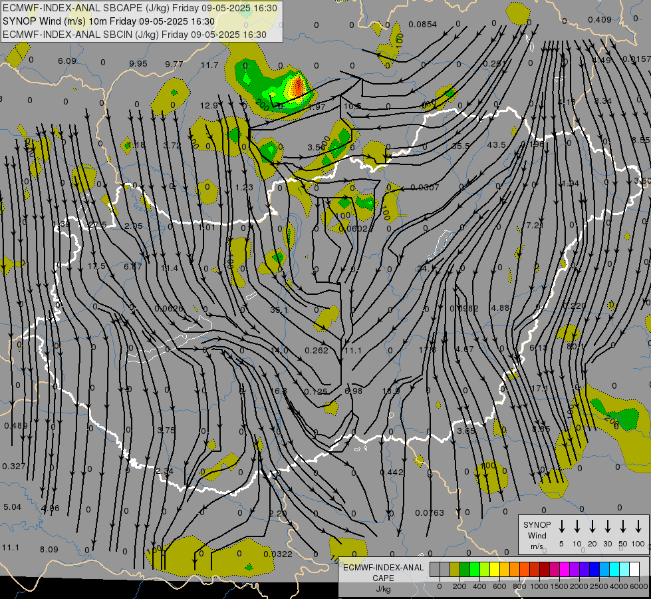Click the station value 4.06

[x=51, y=508]
